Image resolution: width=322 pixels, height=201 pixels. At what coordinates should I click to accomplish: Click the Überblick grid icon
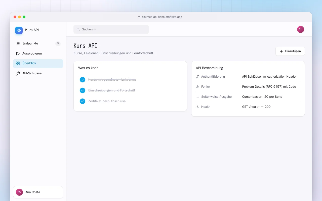point(18,64)
